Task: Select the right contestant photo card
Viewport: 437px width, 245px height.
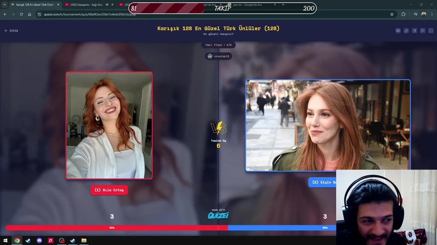Action: tap(328, 125)
